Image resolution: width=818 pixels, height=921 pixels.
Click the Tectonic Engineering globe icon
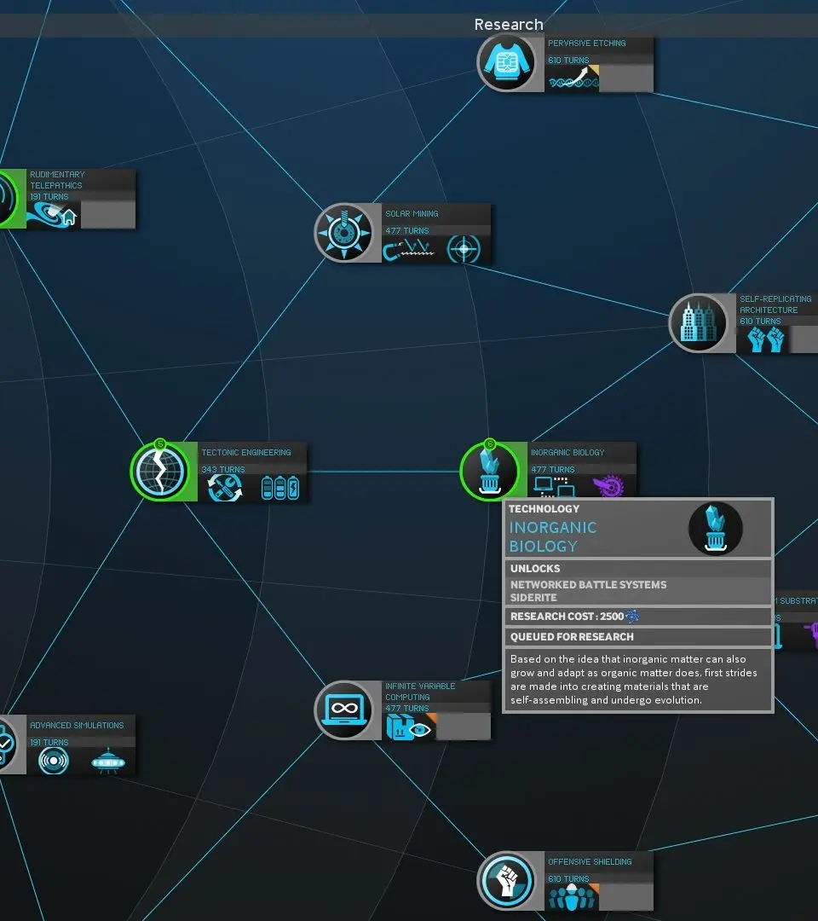pos(163,470)
